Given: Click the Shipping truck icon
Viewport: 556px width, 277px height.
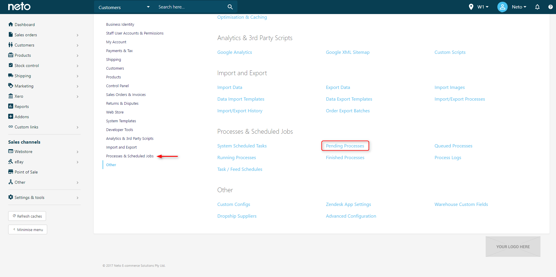Looking at the screenshot, I should 11,75.
